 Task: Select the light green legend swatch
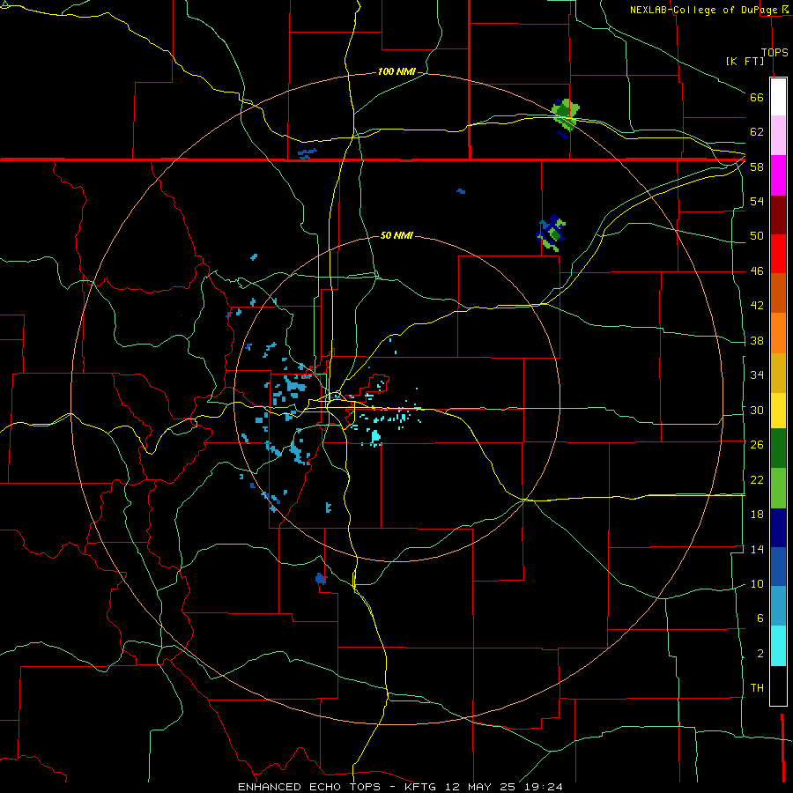tap(778, 488)
